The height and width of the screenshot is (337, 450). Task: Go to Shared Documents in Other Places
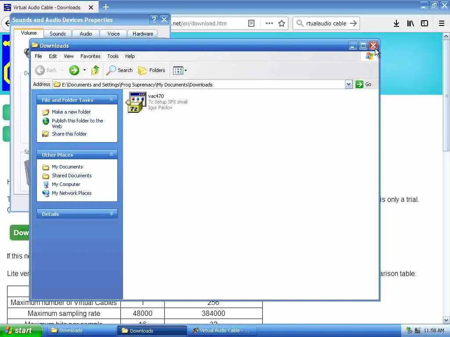72,176
